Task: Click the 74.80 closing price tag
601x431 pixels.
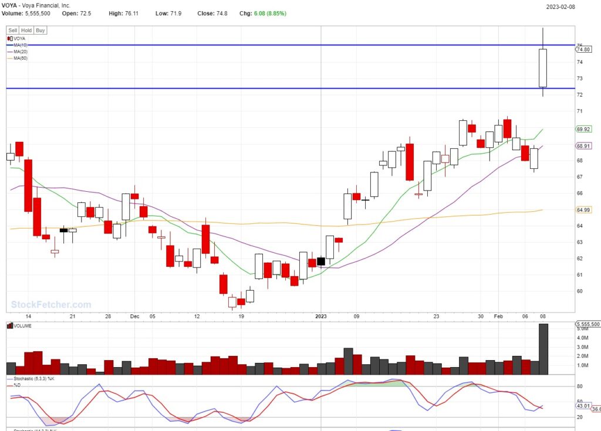Action: [x=583, y=49]
